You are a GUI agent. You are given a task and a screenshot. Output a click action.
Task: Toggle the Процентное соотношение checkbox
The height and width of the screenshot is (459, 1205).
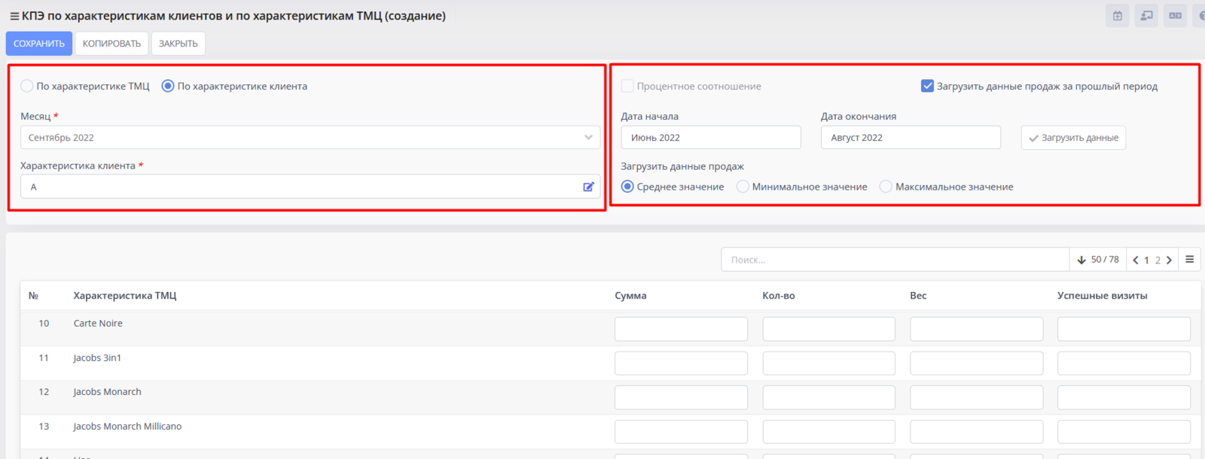(627, 86)
